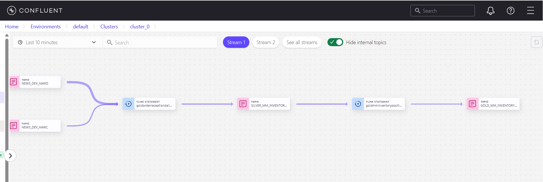Click the GOLD_MM_INVENTORY topic icon
Viewport: 543px width, 182px height.
click(473, 104)
